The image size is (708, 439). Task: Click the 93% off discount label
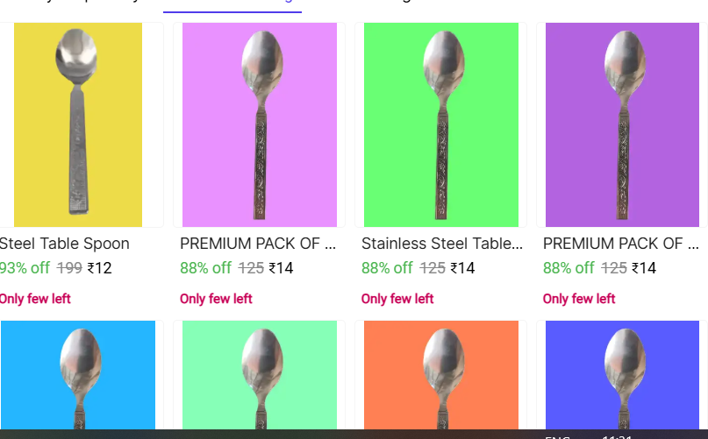tap(25, 268)
